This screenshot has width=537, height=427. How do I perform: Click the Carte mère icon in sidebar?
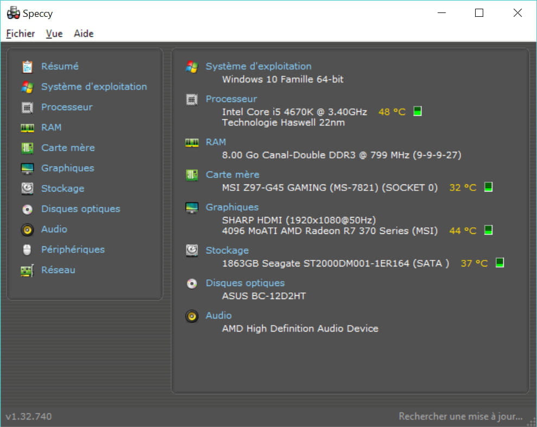[27, 148]
